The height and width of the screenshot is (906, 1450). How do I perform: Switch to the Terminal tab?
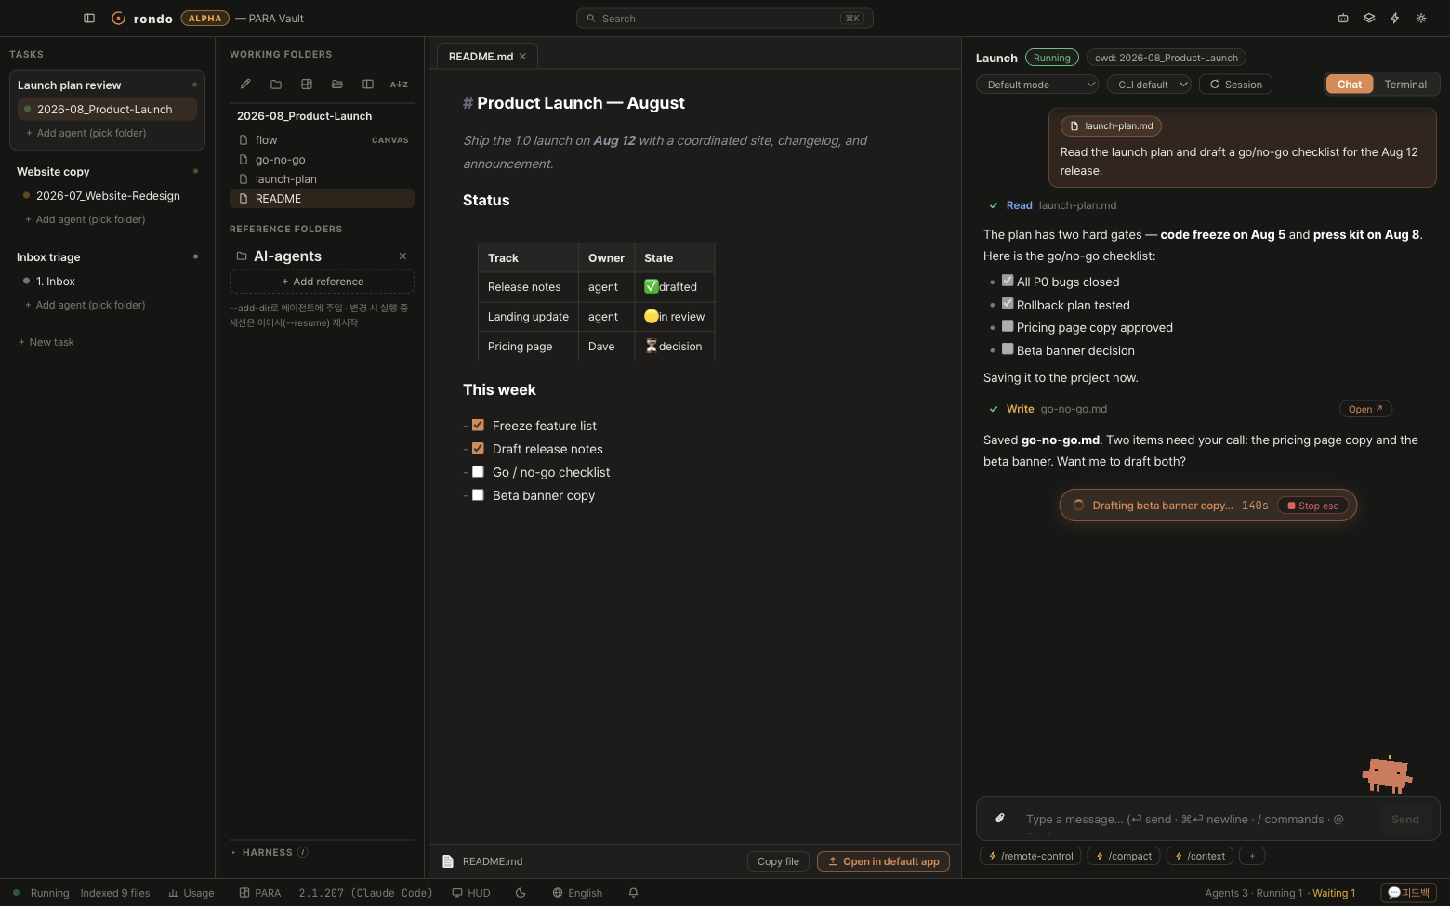coord(1405,85)
